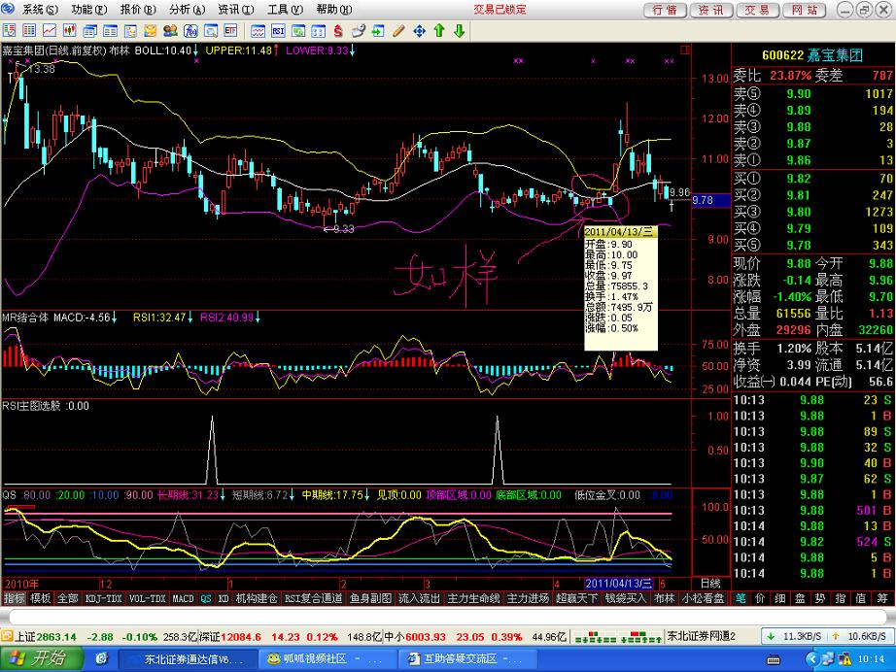Click the first toolbar checklist icon
Screen dimensions: 896x672
tap(9, 31)
